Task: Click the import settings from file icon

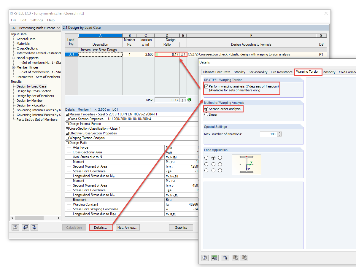Action: pos(244,258)
